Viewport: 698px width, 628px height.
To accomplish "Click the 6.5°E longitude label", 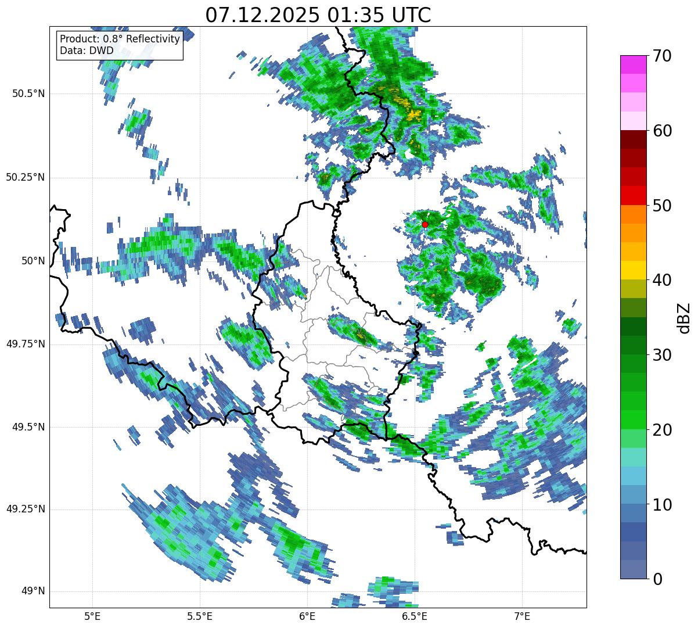I will coord(415,616).
